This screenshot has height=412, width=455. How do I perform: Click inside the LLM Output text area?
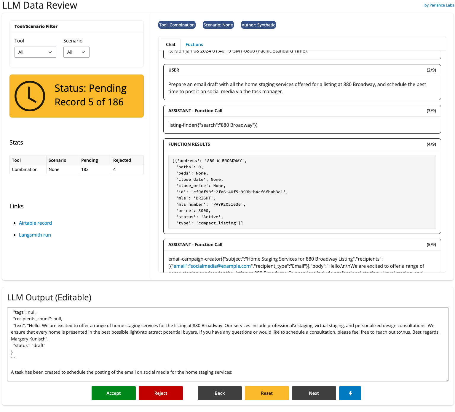click(x=228, y=344)
